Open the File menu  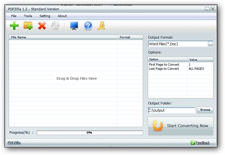14,16
